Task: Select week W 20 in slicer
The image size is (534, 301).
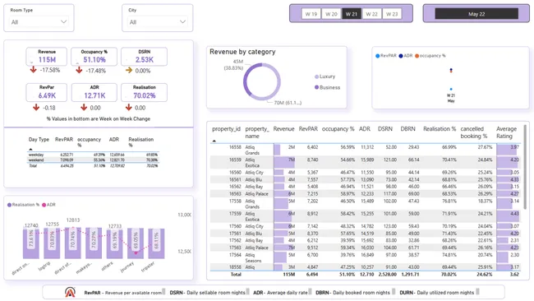Action: point(331,14)
